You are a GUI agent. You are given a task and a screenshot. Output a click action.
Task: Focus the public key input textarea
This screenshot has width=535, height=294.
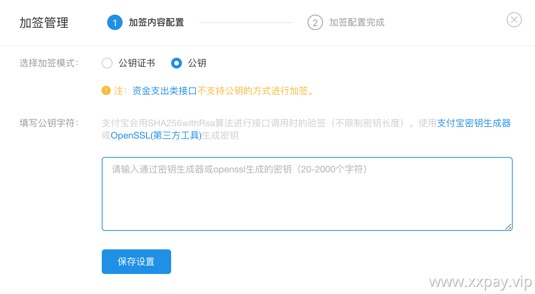(307, 194)
